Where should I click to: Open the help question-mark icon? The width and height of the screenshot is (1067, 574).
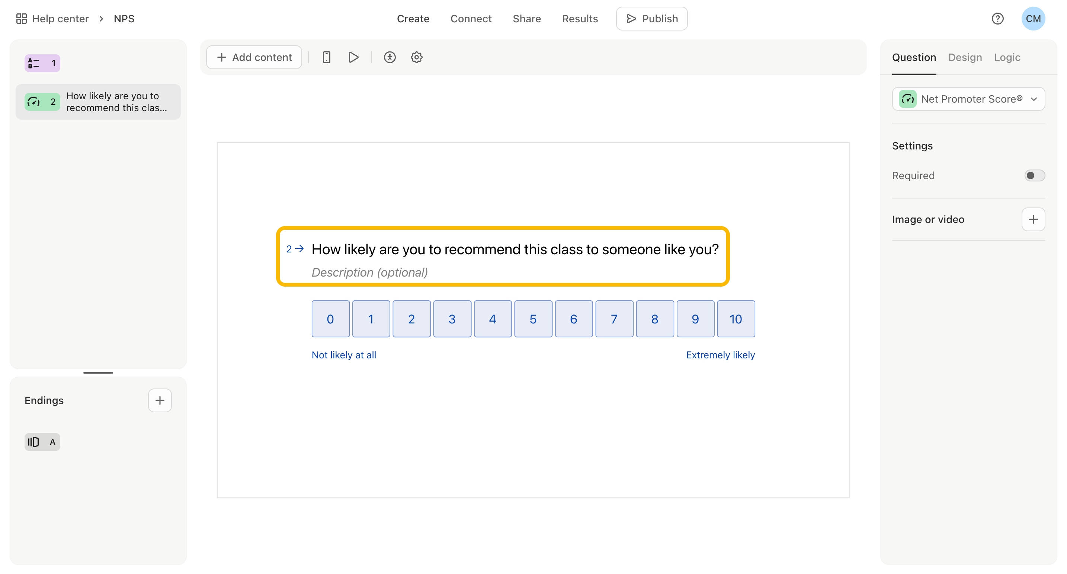[x=997, y=19]
